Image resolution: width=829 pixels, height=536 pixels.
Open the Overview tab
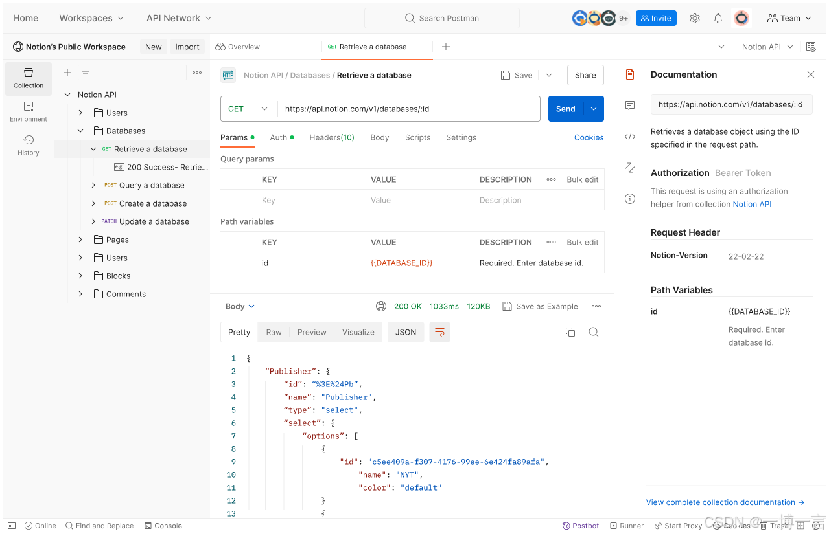[237, 47]
